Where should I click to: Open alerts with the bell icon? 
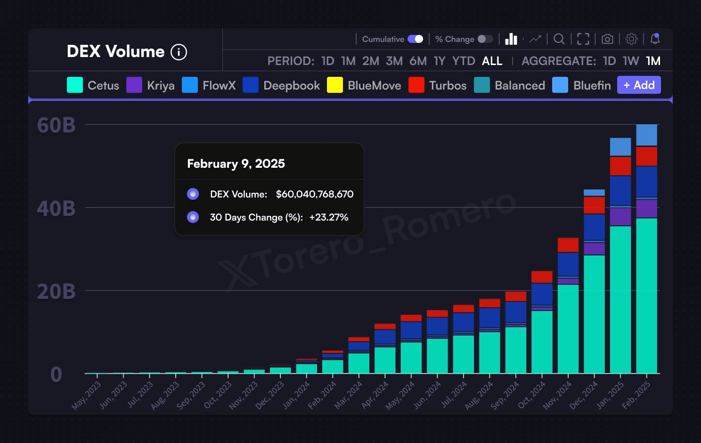655,39
